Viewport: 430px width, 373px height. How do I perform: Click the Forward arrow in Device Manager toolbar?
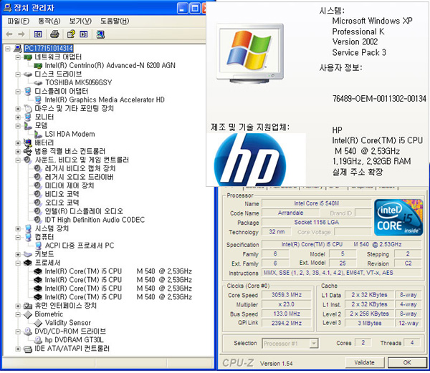pos(21,34)
